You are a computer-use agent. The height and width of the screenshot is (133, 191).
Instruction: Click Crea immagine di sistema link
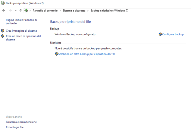tap(21, 31)
